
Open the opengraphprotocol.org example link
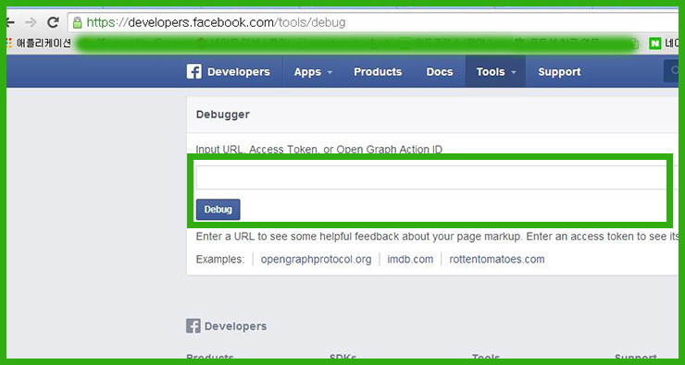pos(316,260)
